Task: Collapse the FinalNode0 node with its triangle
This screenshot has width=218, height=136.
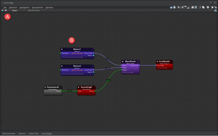Action: click(158, 62)
